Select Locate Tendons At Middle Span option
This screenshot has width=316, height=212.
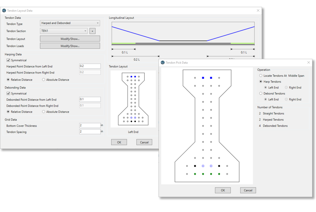[261, 76]
